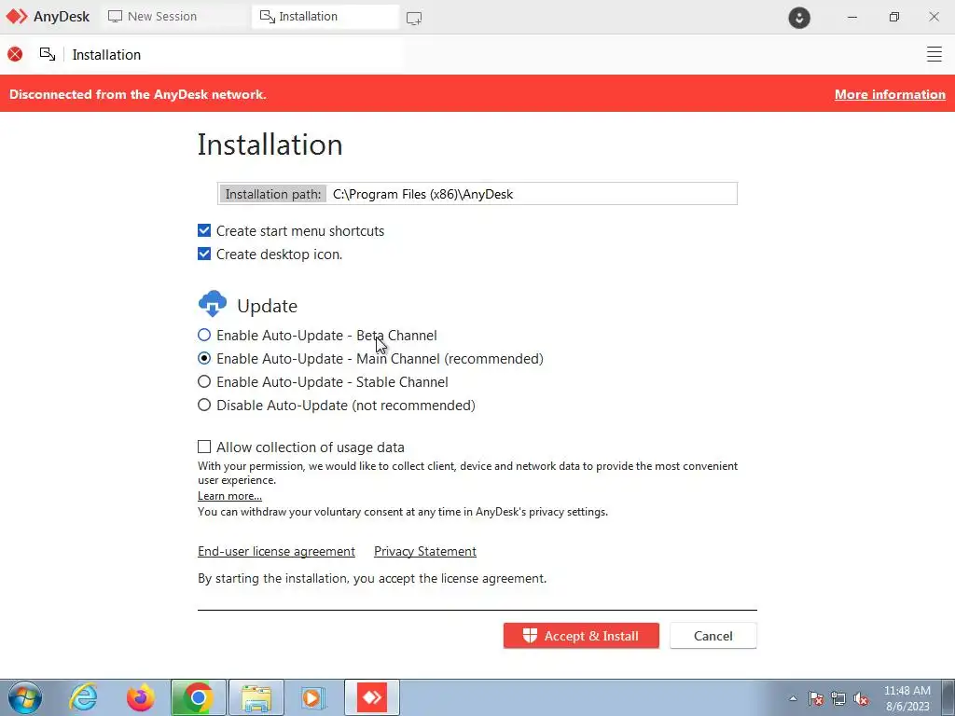The image size is (955, 716).
Task: Click the Installation path label
Action: tap(273, 194)
